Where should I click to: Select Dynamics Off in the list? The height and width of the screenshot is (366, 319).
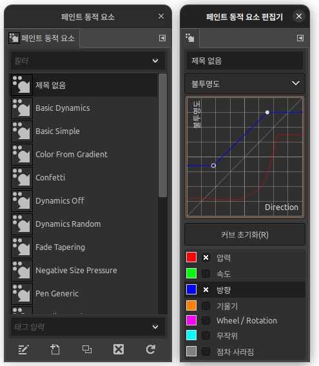click(x=84, y=201)
